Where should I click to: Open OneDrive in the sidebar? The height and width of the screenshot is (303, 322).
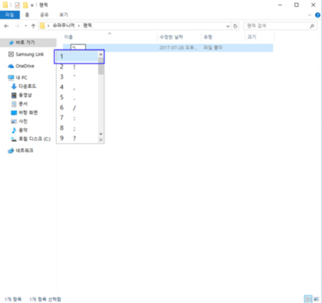(25, 66)
